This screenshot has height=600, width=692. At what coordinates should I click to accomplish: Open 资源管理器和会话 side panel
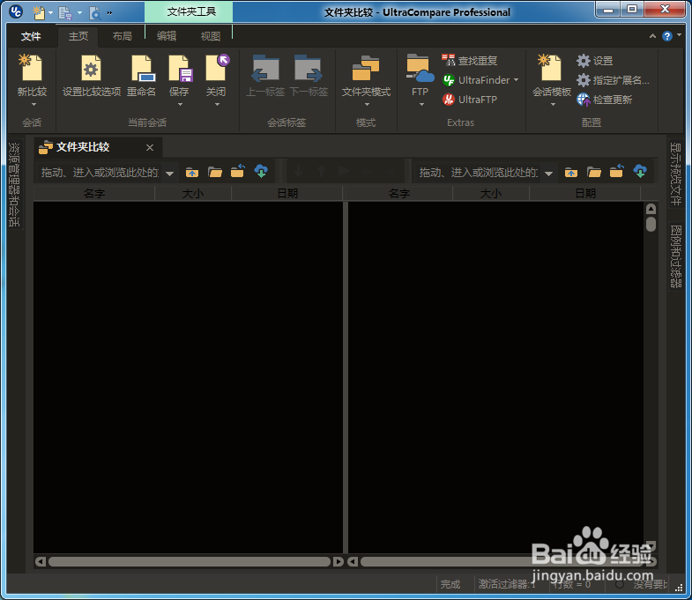[x=15, y=184]
